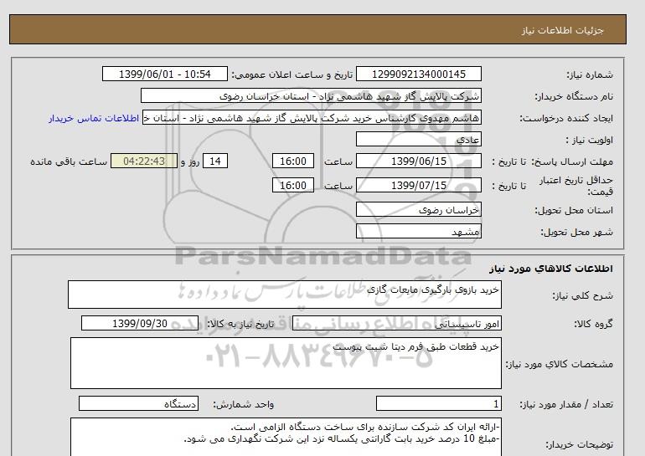Select the delivery province field خراسان رضوی
This screenshot has height=456, width=645.
click(418, 209)
